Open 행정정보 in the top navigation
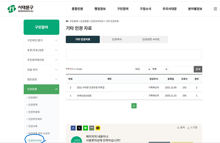 (100, 9)
